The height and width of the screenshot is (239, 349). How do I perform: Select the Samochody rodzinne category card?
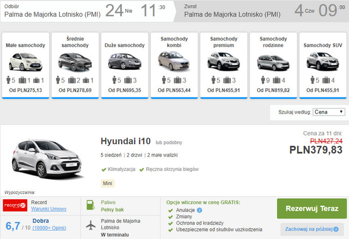tap(273, 65)
